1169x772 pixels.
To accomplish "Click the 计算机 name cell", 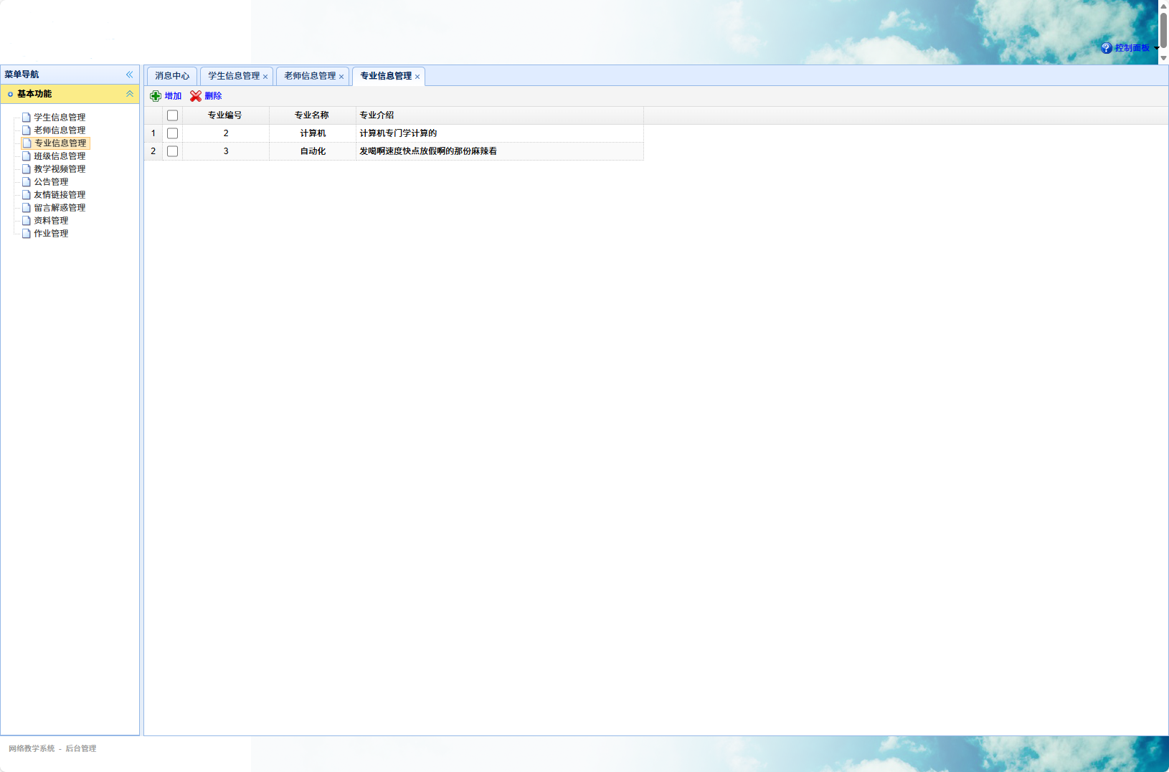I will (313, 133).
